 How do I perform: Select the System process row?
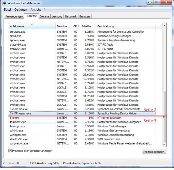click(82, 118)
